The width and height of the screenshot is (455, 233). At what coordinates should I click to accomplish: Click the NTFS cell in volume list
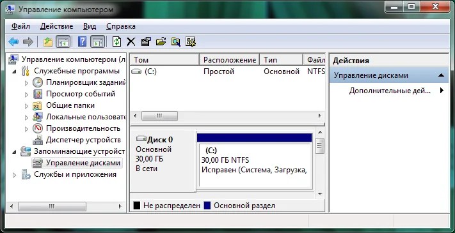pos(316,71)
